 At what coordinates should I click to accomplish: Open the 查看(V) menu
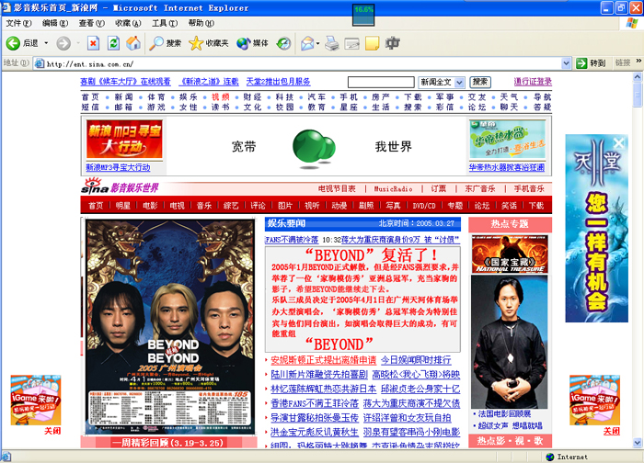92,23
